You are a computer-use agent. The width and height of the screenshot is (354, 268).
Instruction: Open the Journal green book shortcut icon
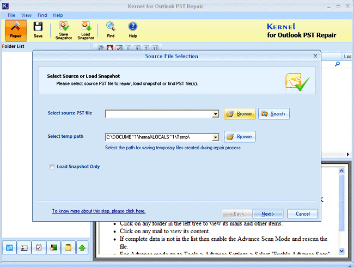point(53,248)
